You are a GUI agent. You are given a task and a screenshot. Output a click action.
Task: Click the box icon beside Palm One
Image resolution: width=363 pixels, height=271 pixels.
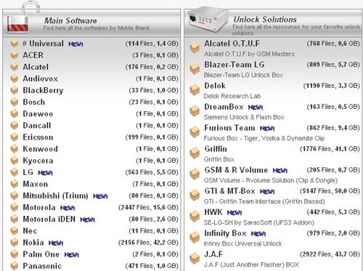pyautogui.click(x=15, y=254)
